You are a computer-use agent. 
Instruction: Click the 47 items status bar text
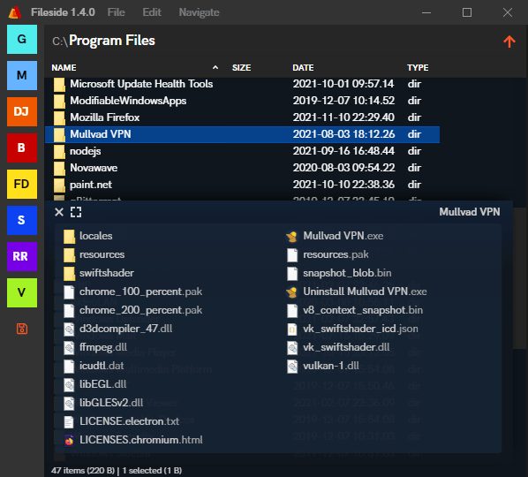point(117,471)
